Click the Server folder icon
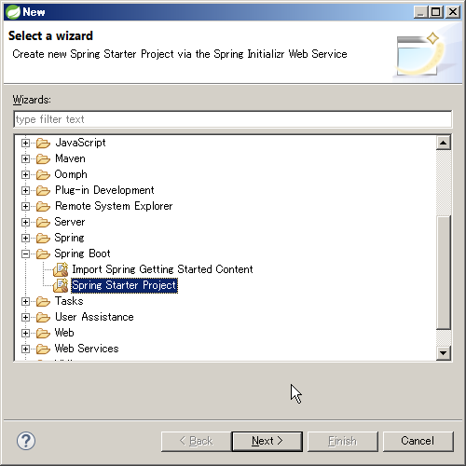This screenshot has height=466, width=466. point(43,222)
